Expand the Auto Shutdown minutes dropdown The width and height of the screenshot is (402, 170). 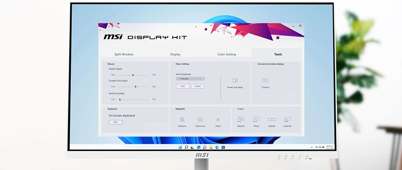pyautogui.click(x=190, y=79)
